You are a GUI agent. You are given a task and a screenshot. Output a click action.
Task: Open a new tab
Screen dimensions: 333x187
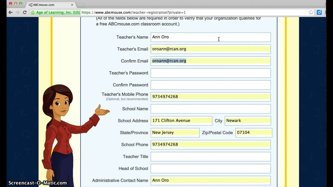(x=80, y=5)
